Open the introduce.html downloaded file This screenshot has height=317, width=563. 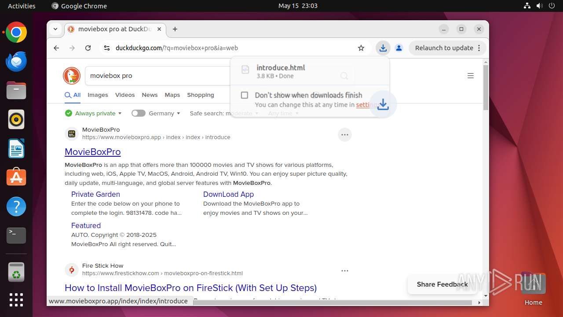point(310,71)
